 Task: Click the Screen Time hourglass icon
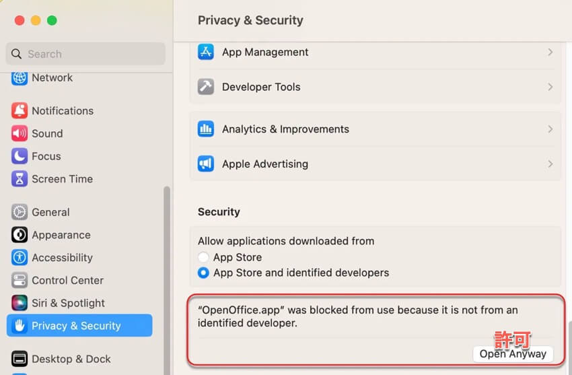click(20, 179)
